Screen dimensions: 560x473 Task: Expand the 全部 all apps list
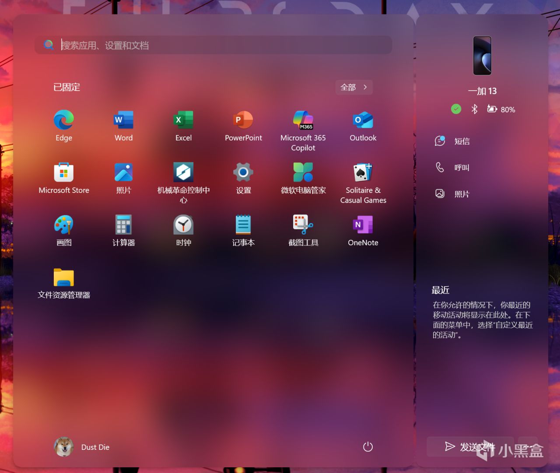tap(354, 87)
